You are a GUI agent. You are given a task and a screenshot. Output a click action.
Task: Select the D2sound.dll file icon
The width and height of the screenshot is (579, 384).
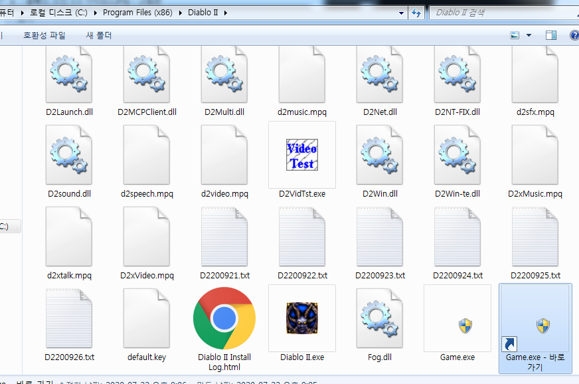coord(69,155)
